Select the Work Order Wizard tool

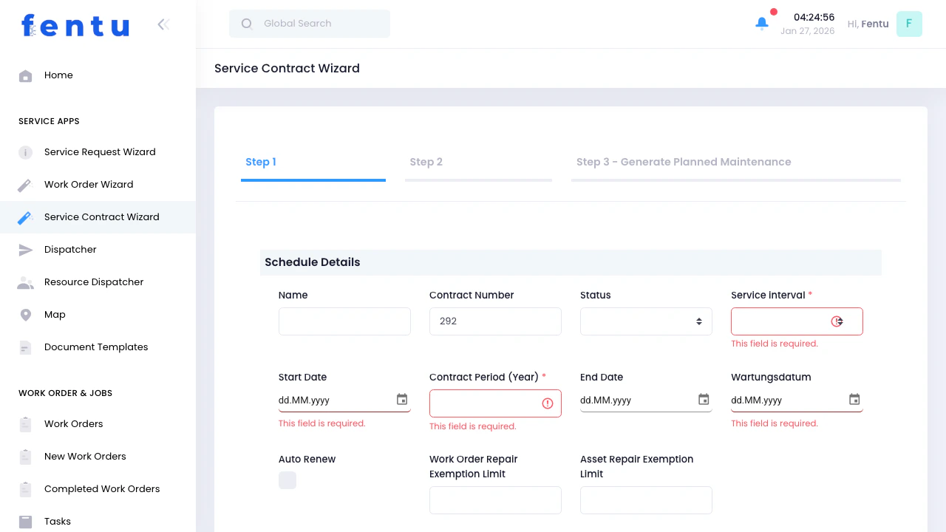[89, 184]
